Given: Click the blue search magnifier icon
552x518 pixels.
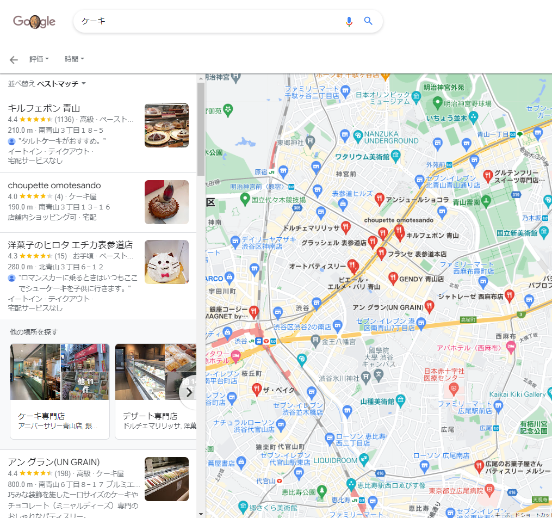Looking at the screenshot, I should pyautogui.click(x=368, y=21).
